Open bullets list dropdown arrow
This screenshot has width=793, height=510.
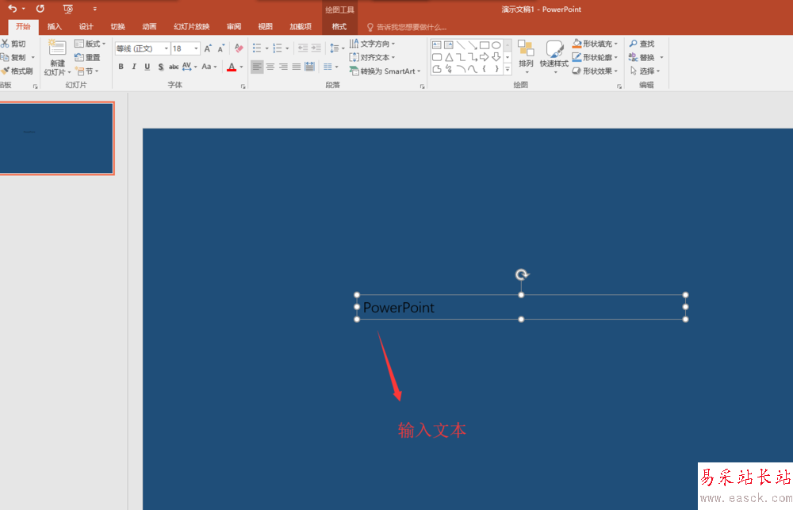(x=267, y=48)
